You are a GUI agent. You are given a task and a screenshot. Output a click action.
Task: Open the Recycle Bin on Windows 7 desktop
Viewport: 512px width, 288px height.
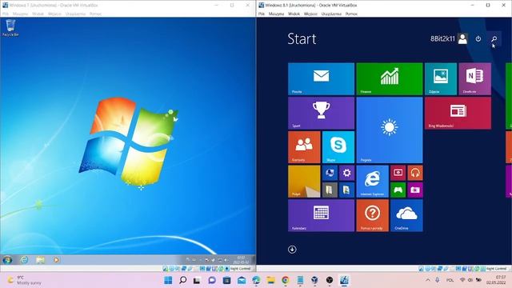[10, 28]
